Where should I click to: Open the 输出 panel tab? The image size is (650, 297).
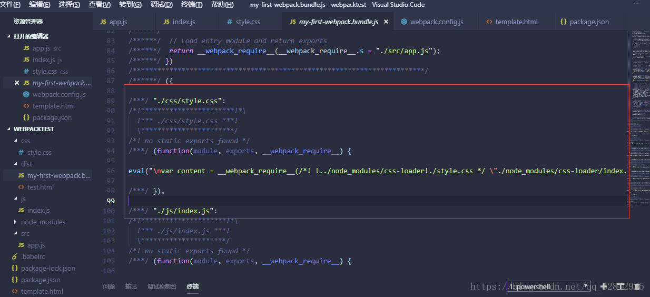click(131, 286)
